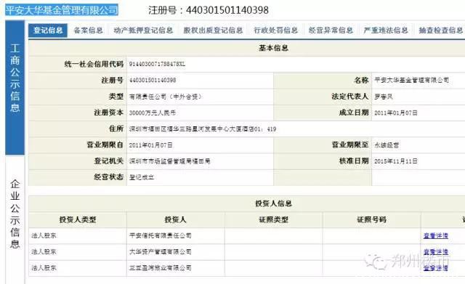Click the 营业期限自 label
This screenshot has height=284, width=465.
coord(105,145)
